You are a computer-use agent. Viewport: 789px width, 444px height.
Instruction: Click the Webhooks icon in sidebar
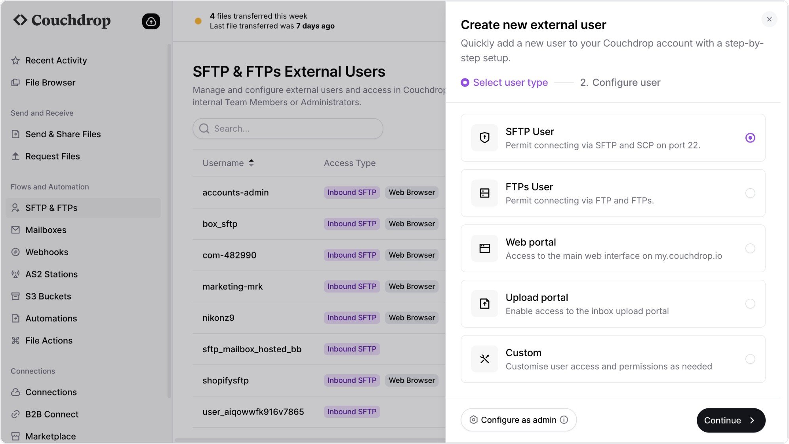(15, 252)
